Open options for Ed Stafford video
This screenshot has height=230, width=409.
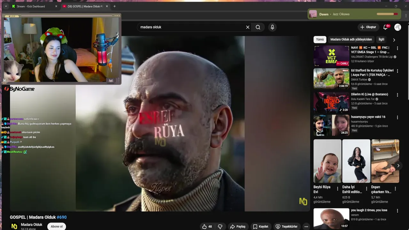click(x=397, y=71)
